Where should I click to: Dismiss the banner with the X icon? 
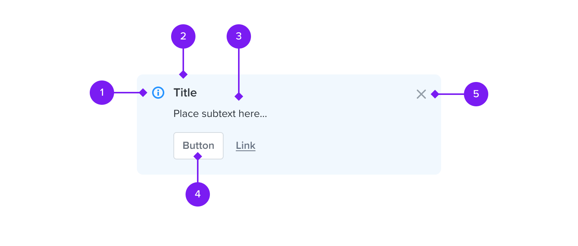421,94
